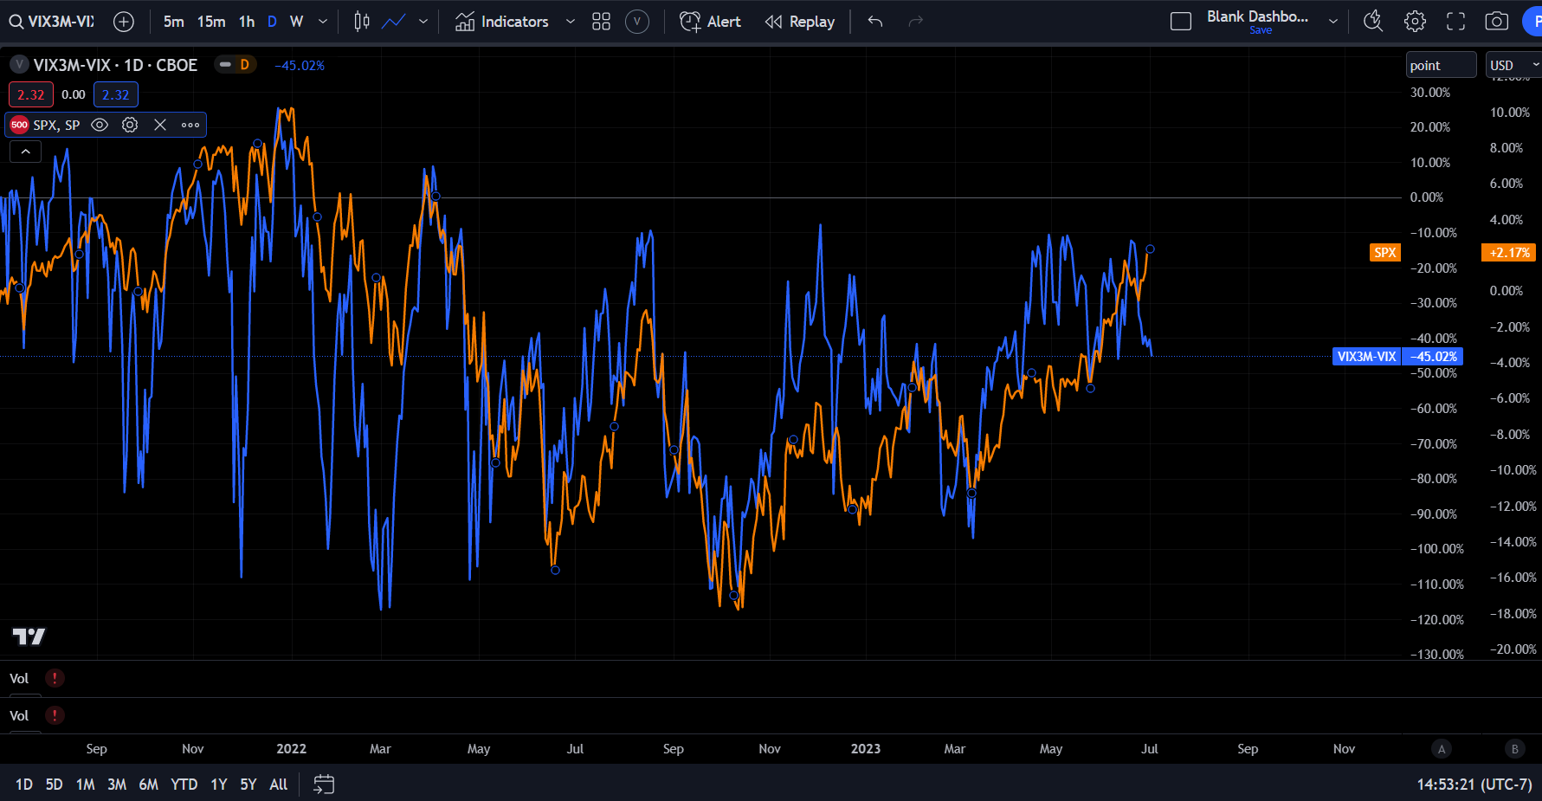
Task: Switch to the 1h timeframe
Action: coord(247,22)
